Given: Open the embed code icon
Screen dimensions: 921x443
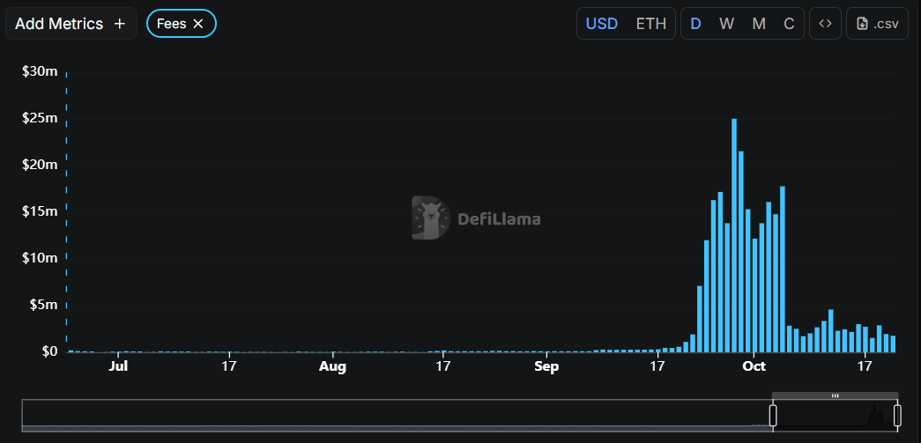Looking at the screenshot, I should tap(825, 24).
